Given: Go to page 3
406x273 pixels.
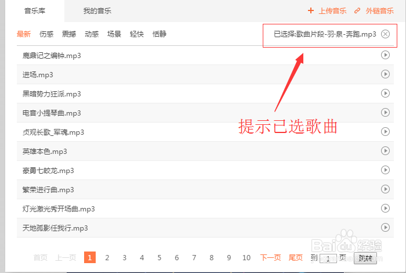Looking at the screenshot, I should 124,257.
